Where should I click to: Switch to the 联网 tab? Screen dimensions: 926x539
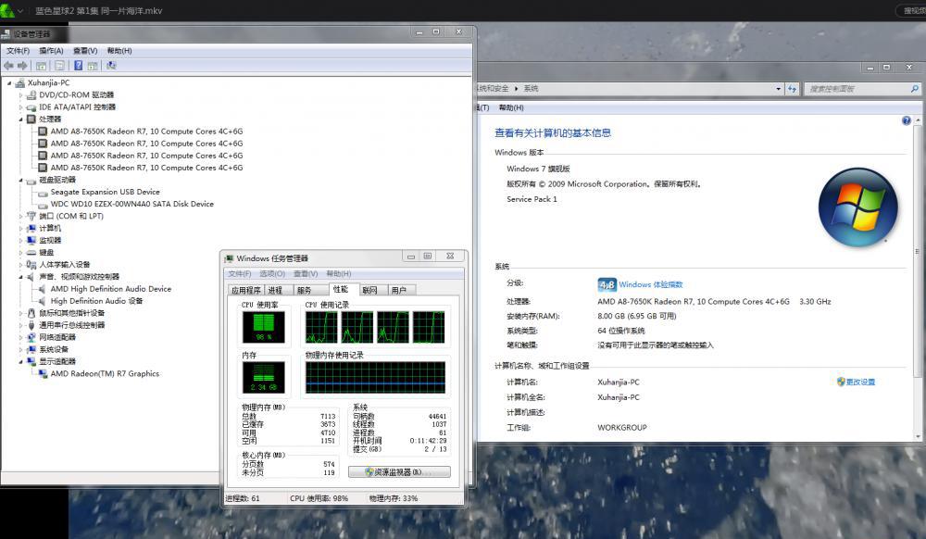point(372,290)
